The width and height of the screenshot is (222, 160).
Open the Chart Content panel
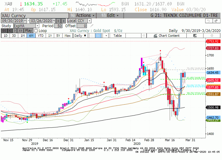(166, 36)
